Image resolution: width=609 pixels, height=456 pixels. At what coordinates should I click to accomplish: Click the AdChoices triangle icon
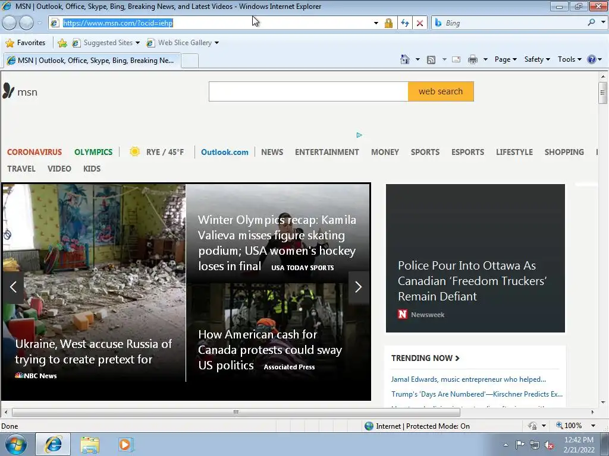359,135
